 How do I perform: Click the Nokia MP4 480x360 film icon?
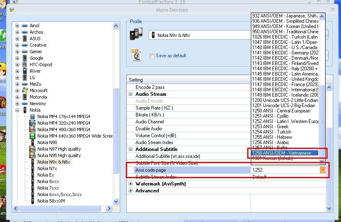(x=32, y=129)
